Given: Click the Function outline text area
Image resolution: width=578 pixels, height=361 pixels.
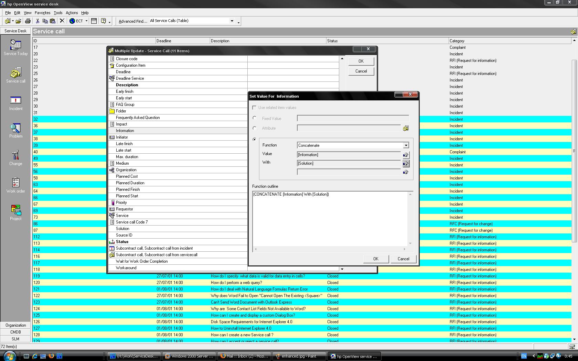Looking at the screenshot, I should coord(330,219).
